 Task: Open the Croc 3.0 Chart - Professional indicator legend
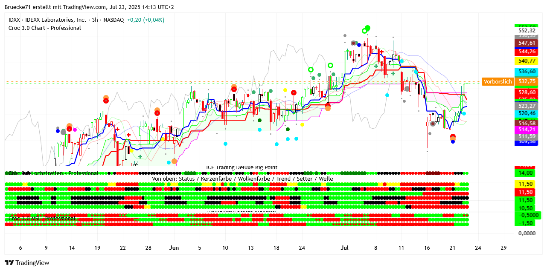[45, 28]
